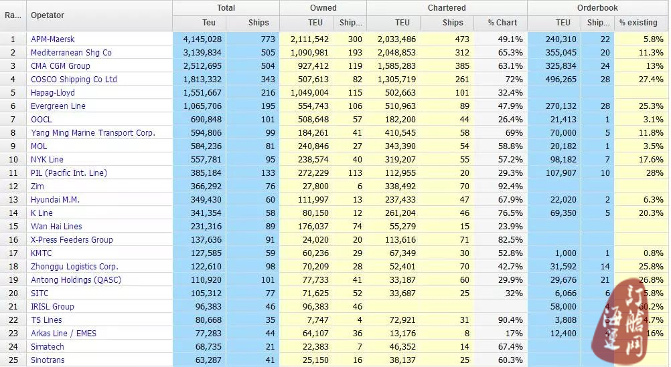Viewport: 671px width, 367px height.
Task: Open the Zim operator link
Action: point(38,187)
